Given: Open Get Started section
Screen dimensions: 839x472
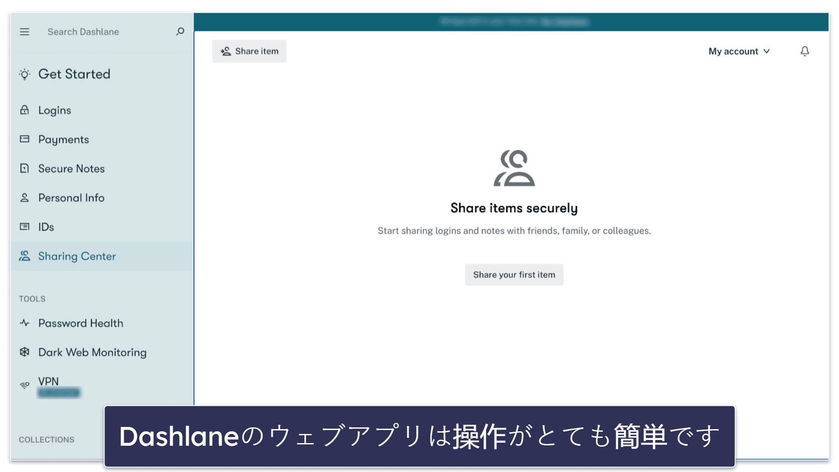Looking at the screenshot, I should (74, 74).
